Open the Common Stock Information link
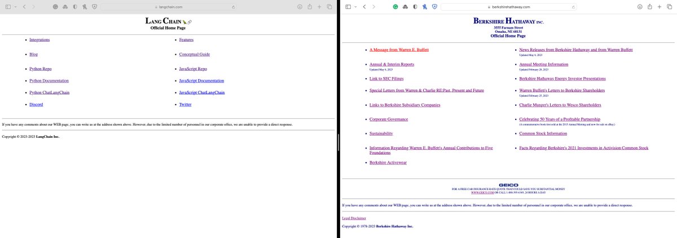The height and width of the screenshot is (238, 677). tap(543, 133)
